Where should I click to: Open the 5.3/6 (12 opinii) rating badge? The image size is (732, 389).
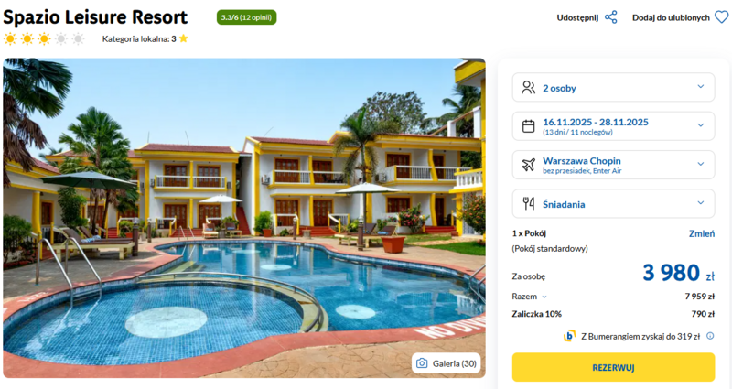(x=246, y=17)
